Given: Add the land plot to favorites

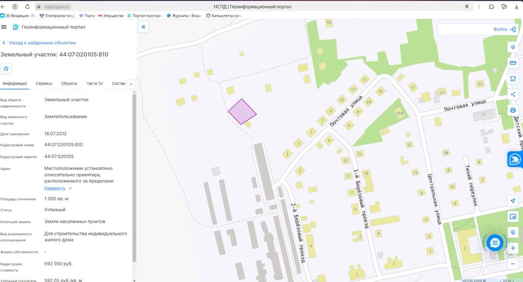Looking at the screenshot, I should point(6,68).
